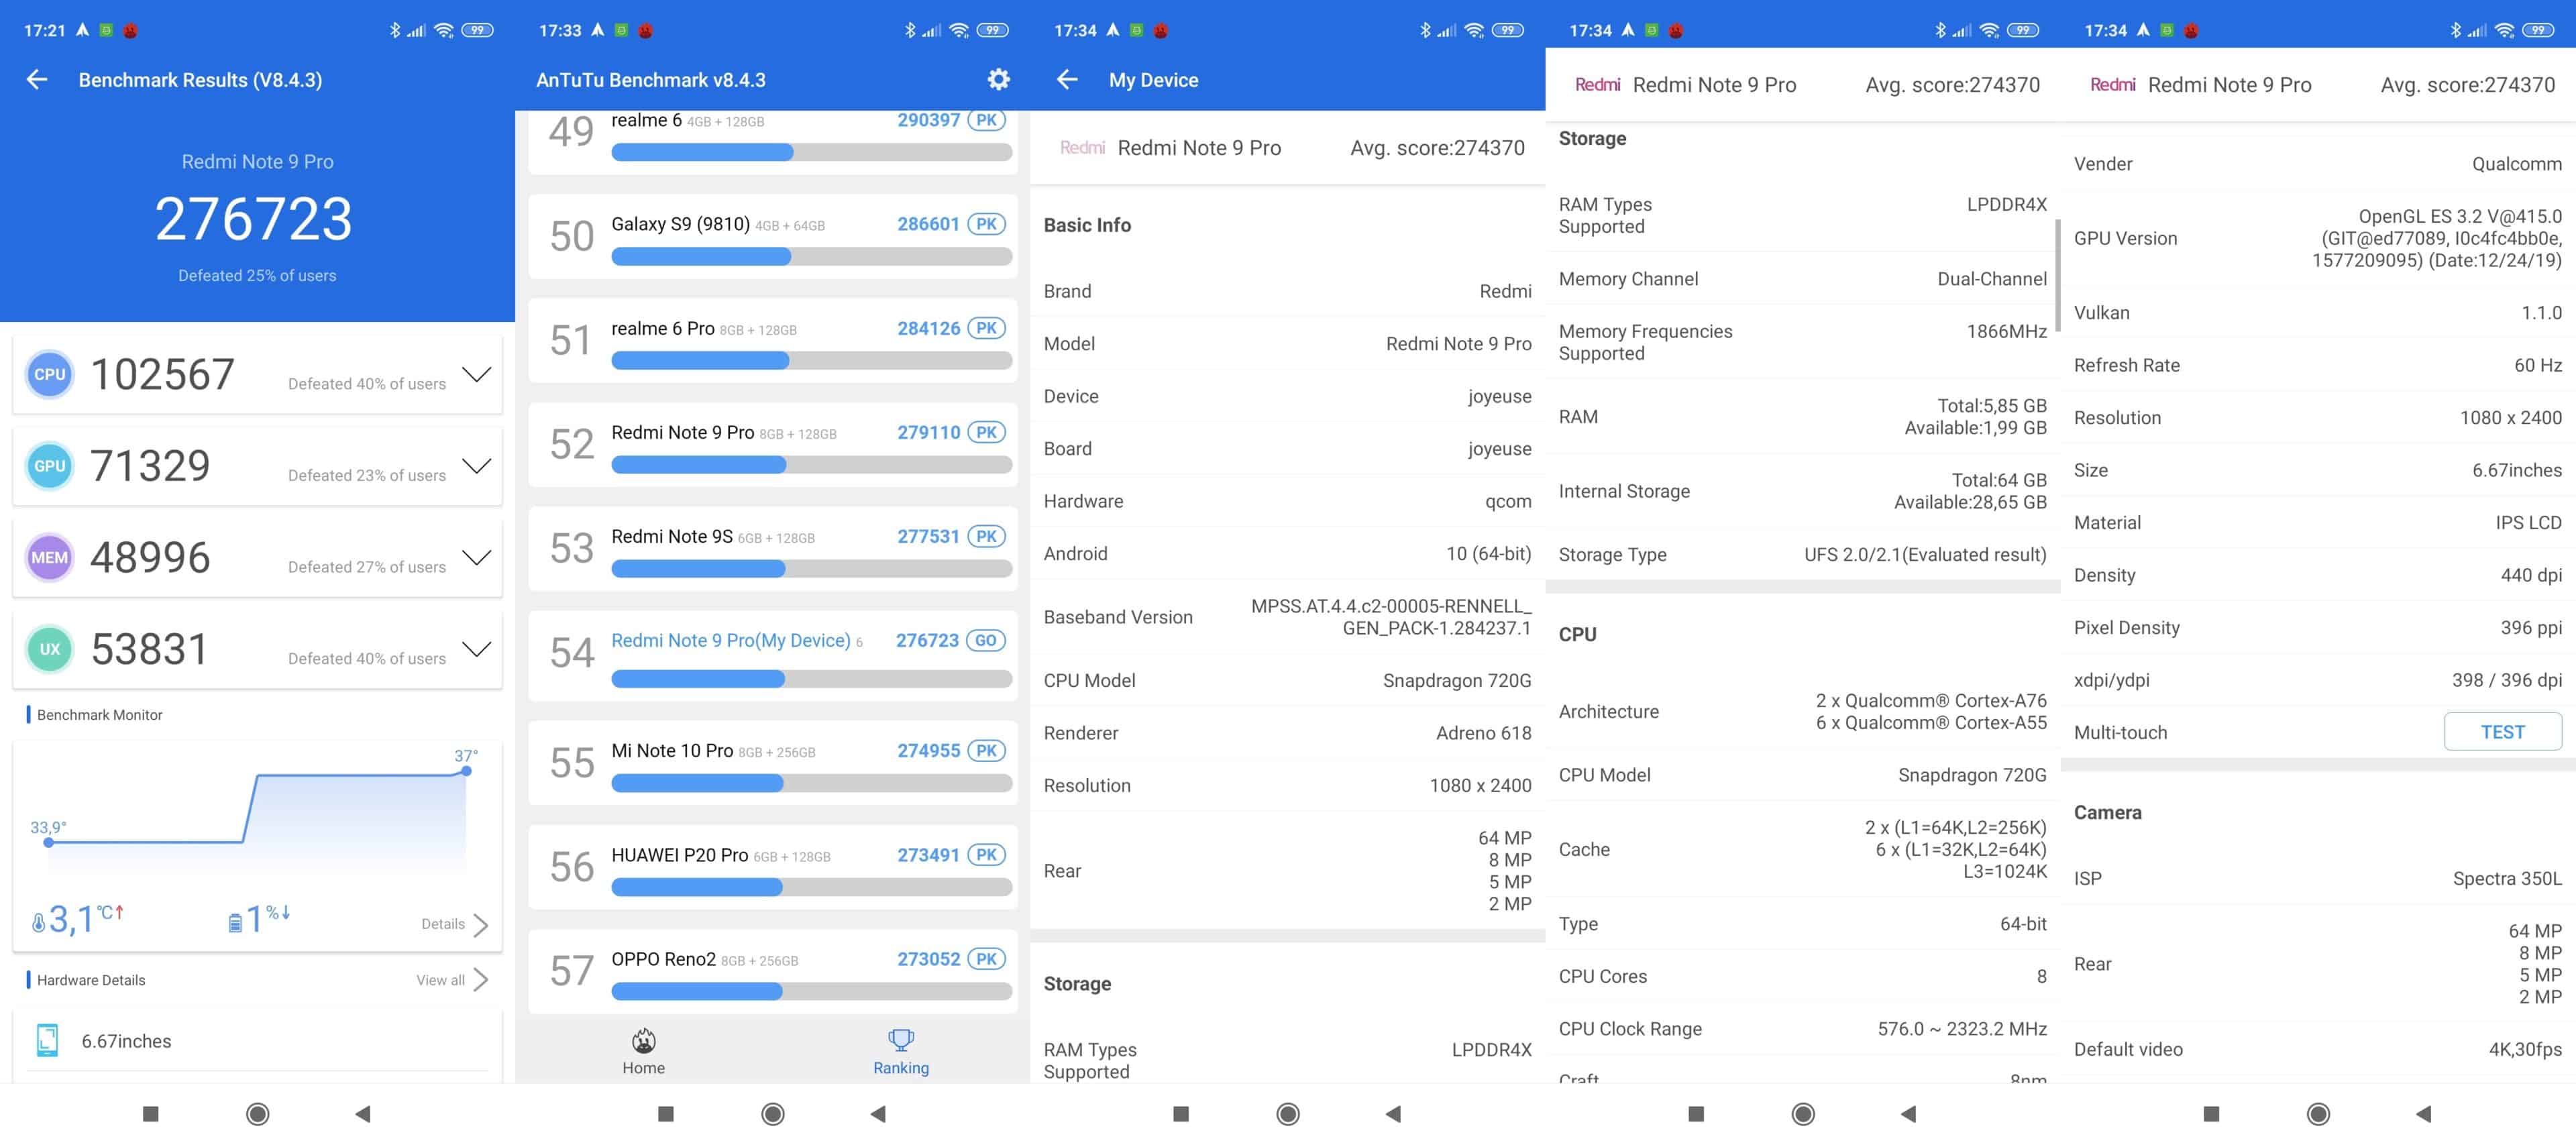The width and height of the screenshot is (2576, 1145).
Task: Switch to the Ranking tab
Action: (901, 1051)
